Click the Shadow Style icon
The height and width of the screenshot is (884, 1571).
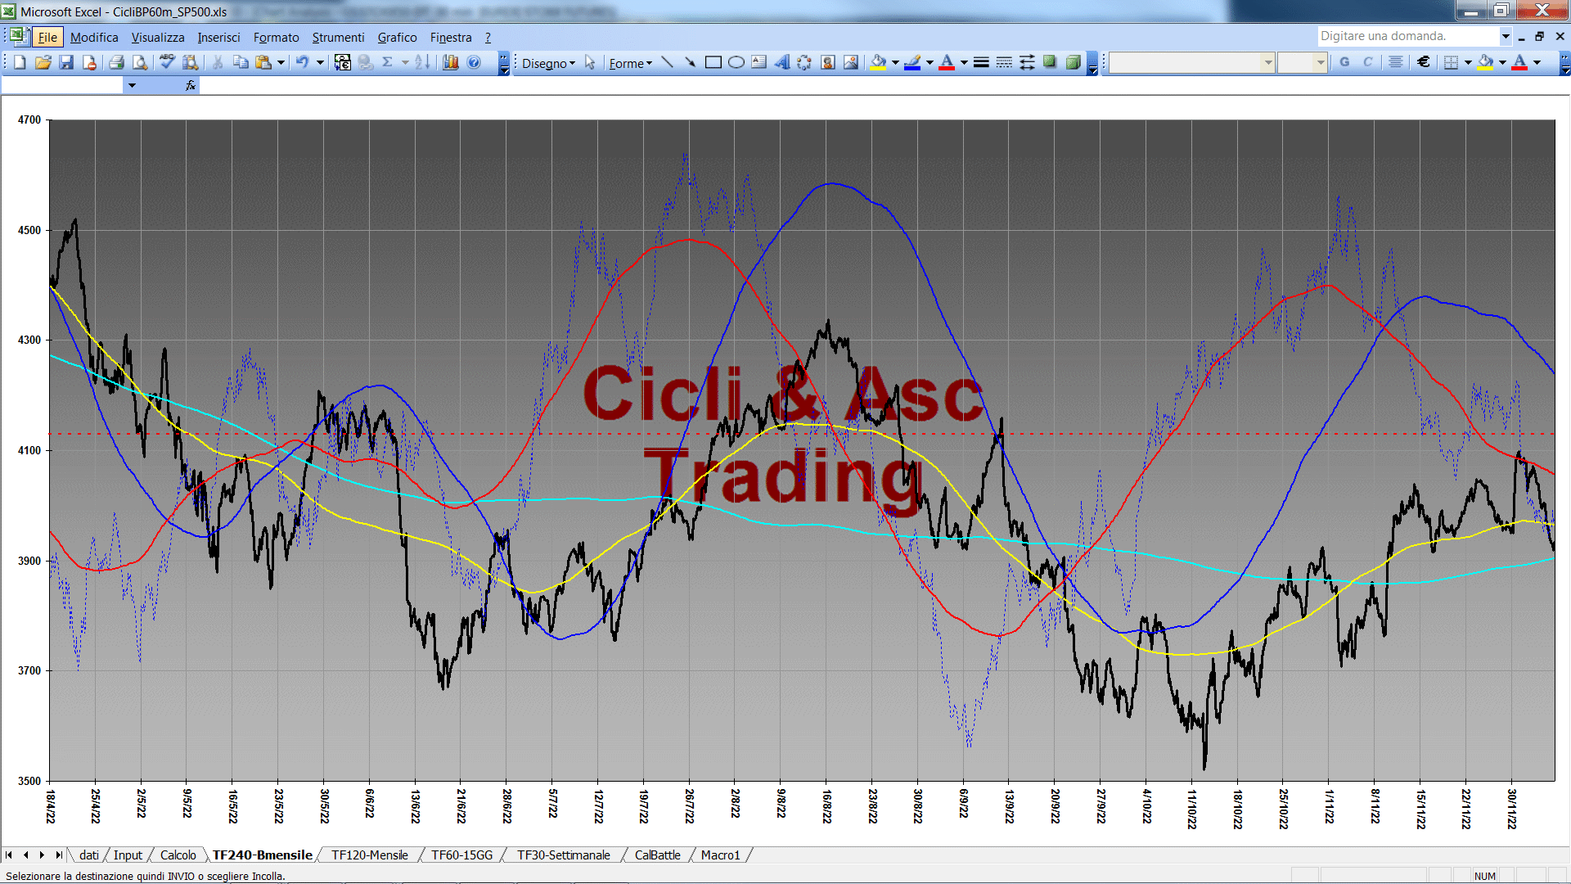(1050, 62)
